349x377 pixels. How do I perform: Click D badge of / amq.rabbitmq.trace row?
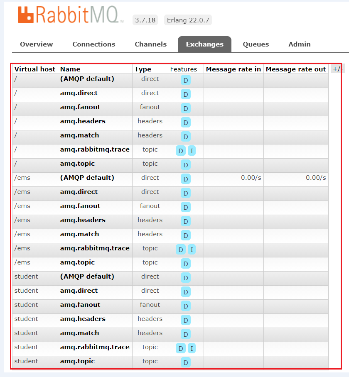pos(181,151)
